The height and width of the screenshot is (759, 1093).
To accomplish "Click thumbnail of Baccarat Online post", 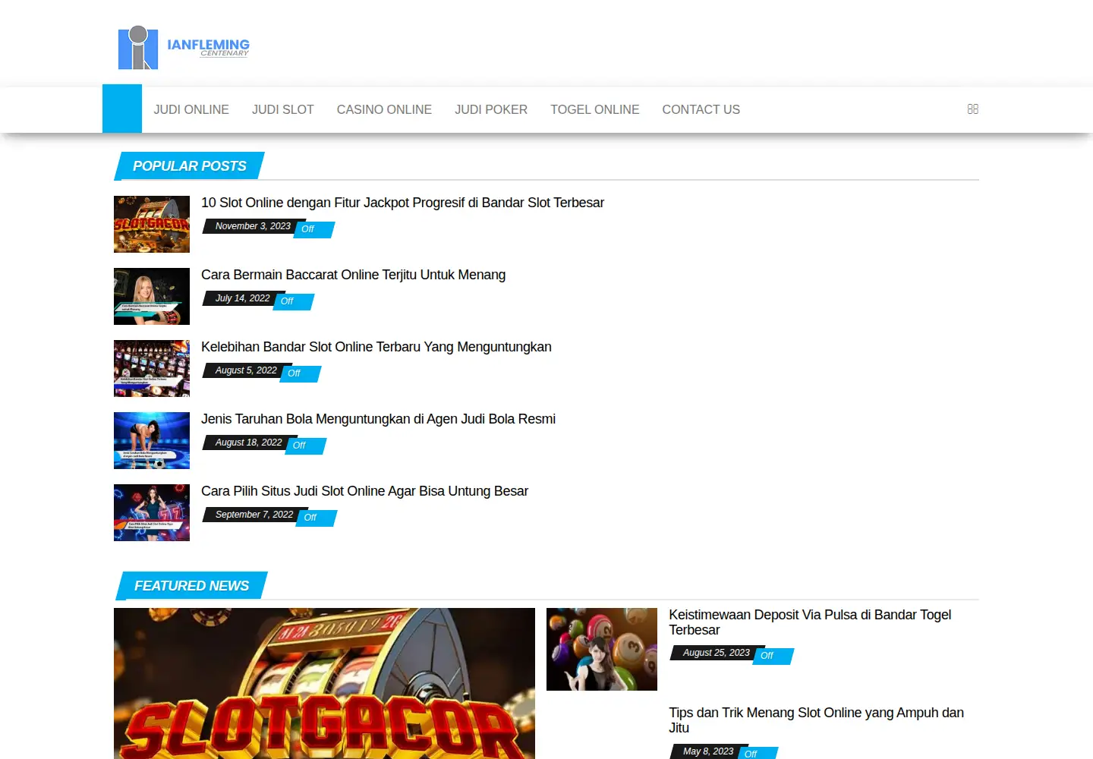I will click(152, 296).
